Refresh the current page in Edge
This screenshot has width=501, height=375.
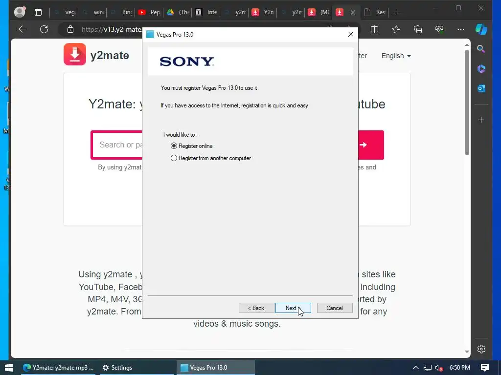tap(44, 30)
